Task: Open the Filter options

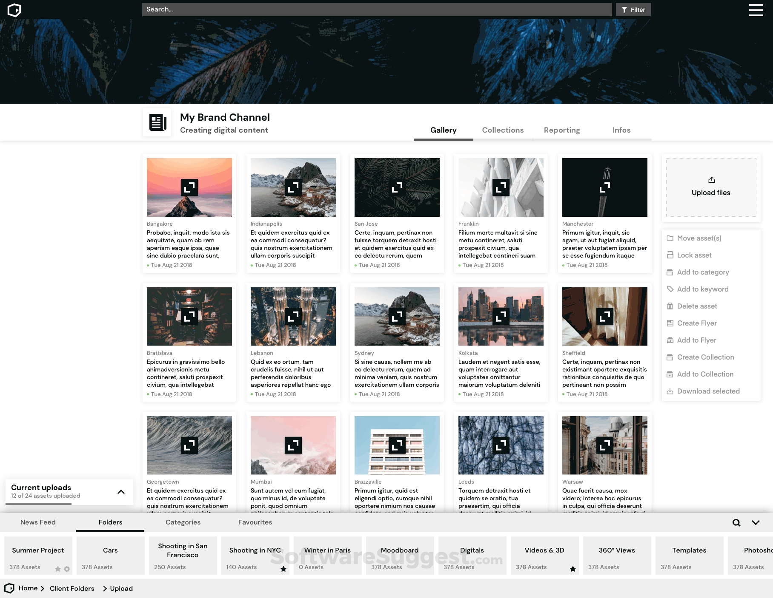Action: [x=633, y=9]
